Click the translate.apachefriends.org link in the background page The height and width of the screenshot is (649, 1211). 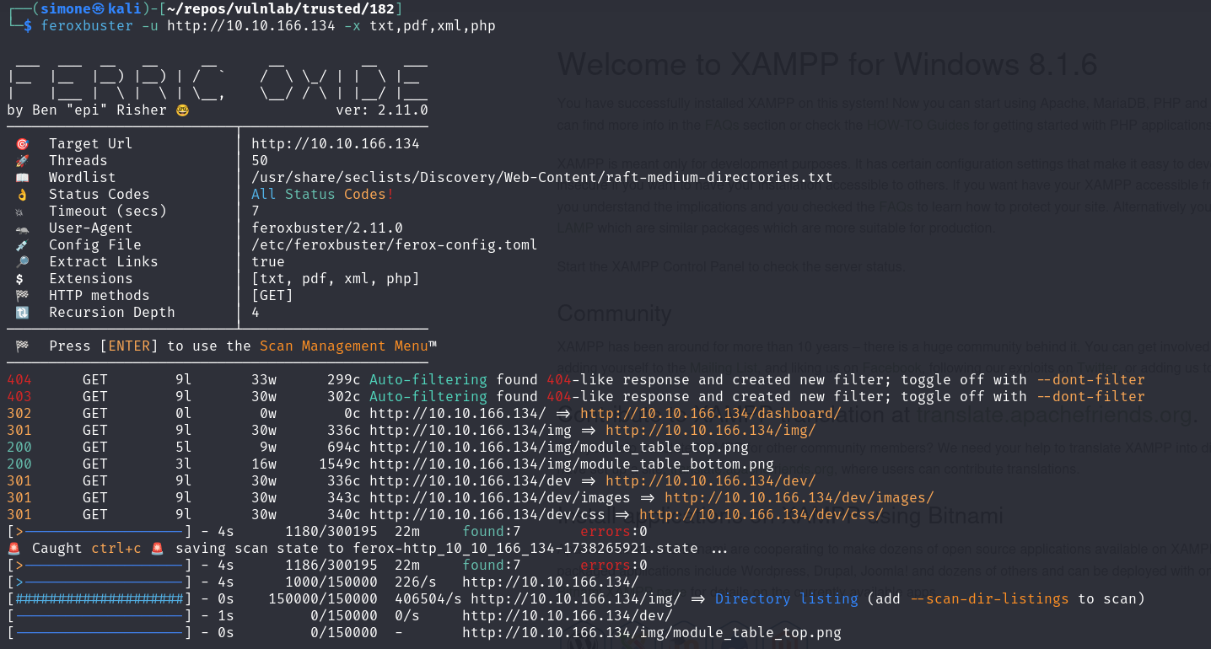(1057, 415)
